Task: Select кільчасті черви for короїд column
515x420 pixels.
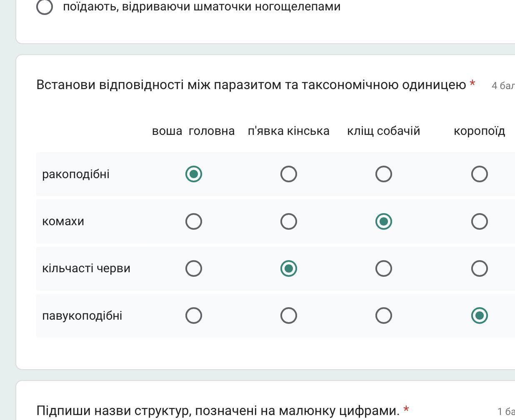Action: (479, 268)
